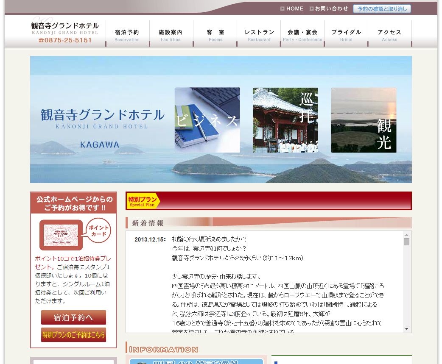
Task: Click the HOME link in top bar
Action: [x=292, y=9]
